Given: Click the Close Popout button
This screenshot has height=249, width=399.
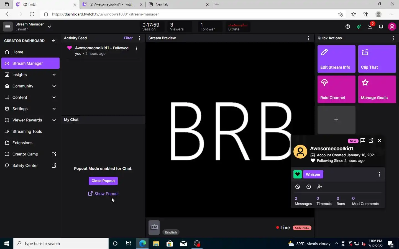Looking at the screenshot, I should [103, 181].
